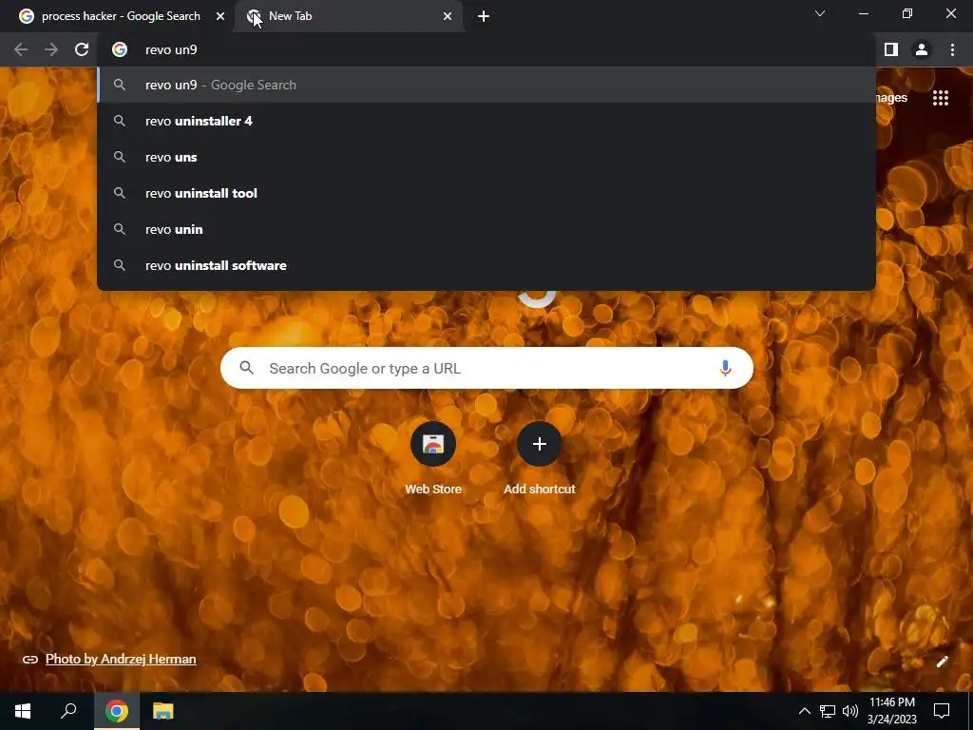Select the revo unin suggestion
This screenshot has width=973, height=730.
tap(486, 229)
